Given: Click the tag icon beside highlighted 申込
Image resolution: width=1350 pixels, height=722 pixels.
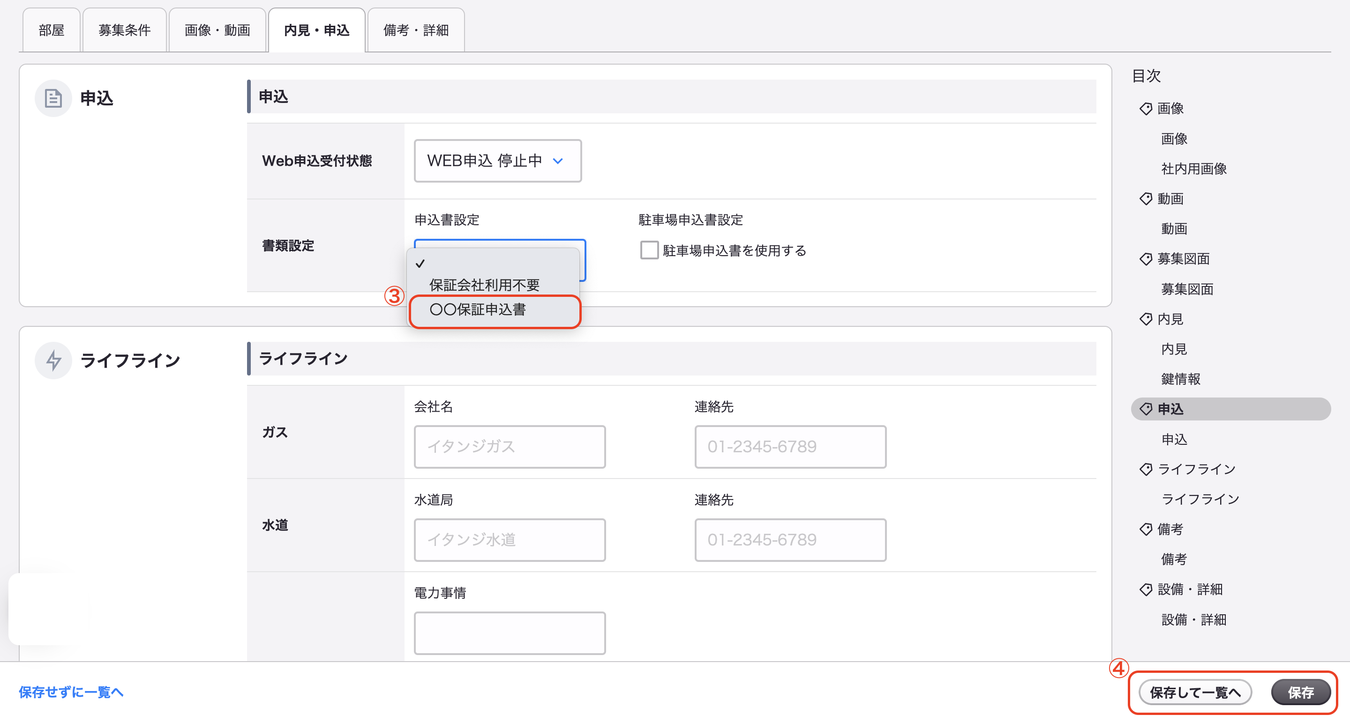Looking at the screenshot, I should tap(1146, 409).
